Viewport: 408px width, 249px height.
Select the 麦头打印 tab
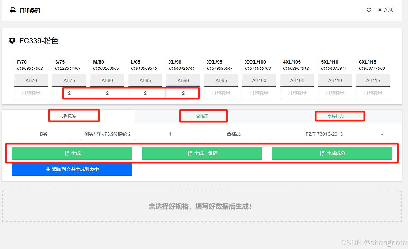[335, 116]
